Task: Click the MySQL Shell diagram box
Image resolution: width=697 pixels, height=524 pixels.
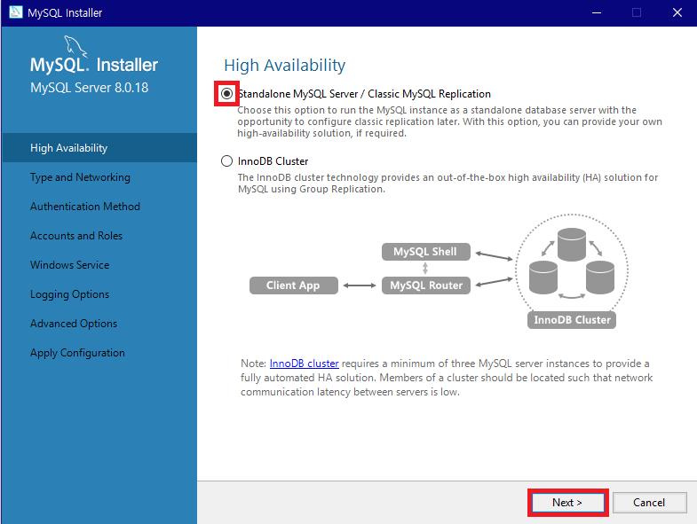Action: [426, 252]
